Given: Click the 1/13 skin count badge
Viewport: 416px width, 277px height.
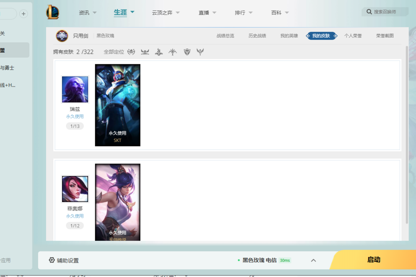Looking at the screenshot, I should coord(75,126).
